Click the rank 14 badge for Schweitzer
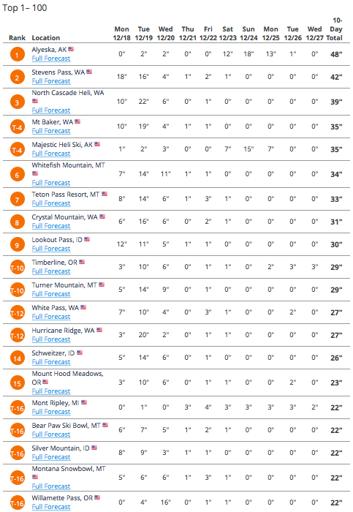The image size is (353, 512). [18, 358]
